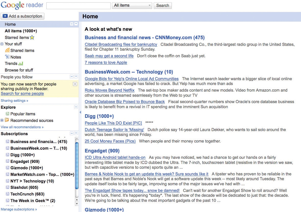Screen dimensions: 301x212
Task: Click the Search button
Action: click(162, 5)
